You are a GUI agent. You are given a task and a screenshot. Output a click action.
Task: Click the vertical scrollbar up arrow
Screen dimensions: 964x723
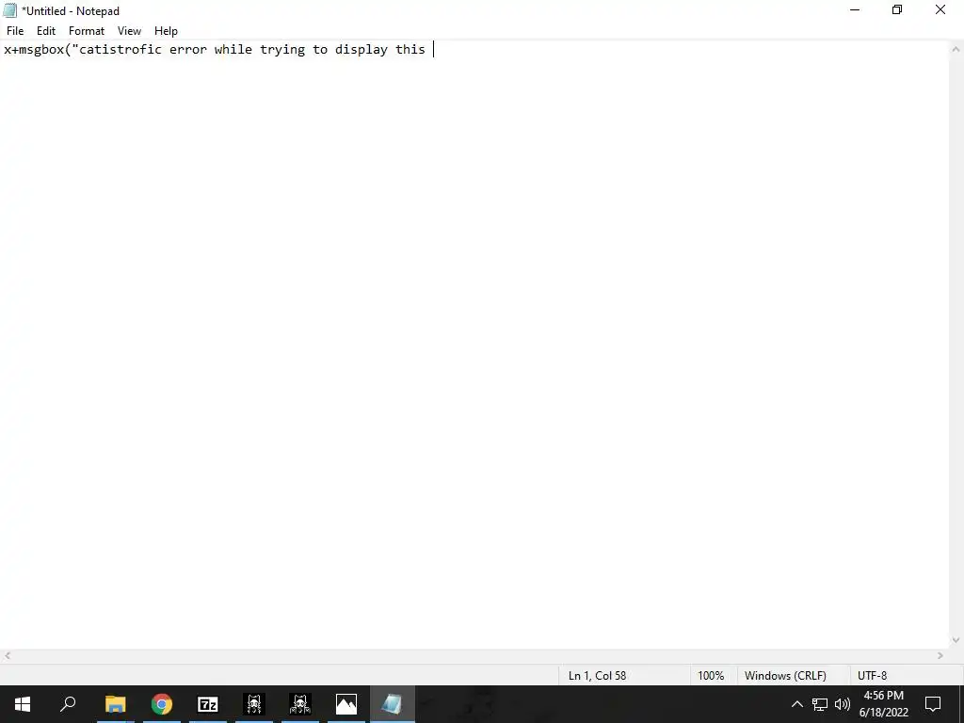956,49
